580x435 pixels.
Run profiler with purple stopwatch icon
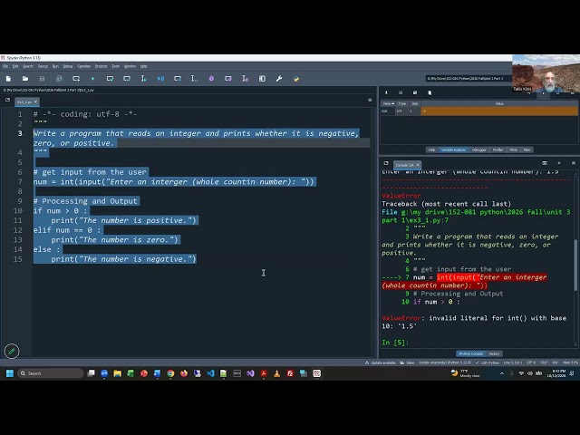[211, 79]
